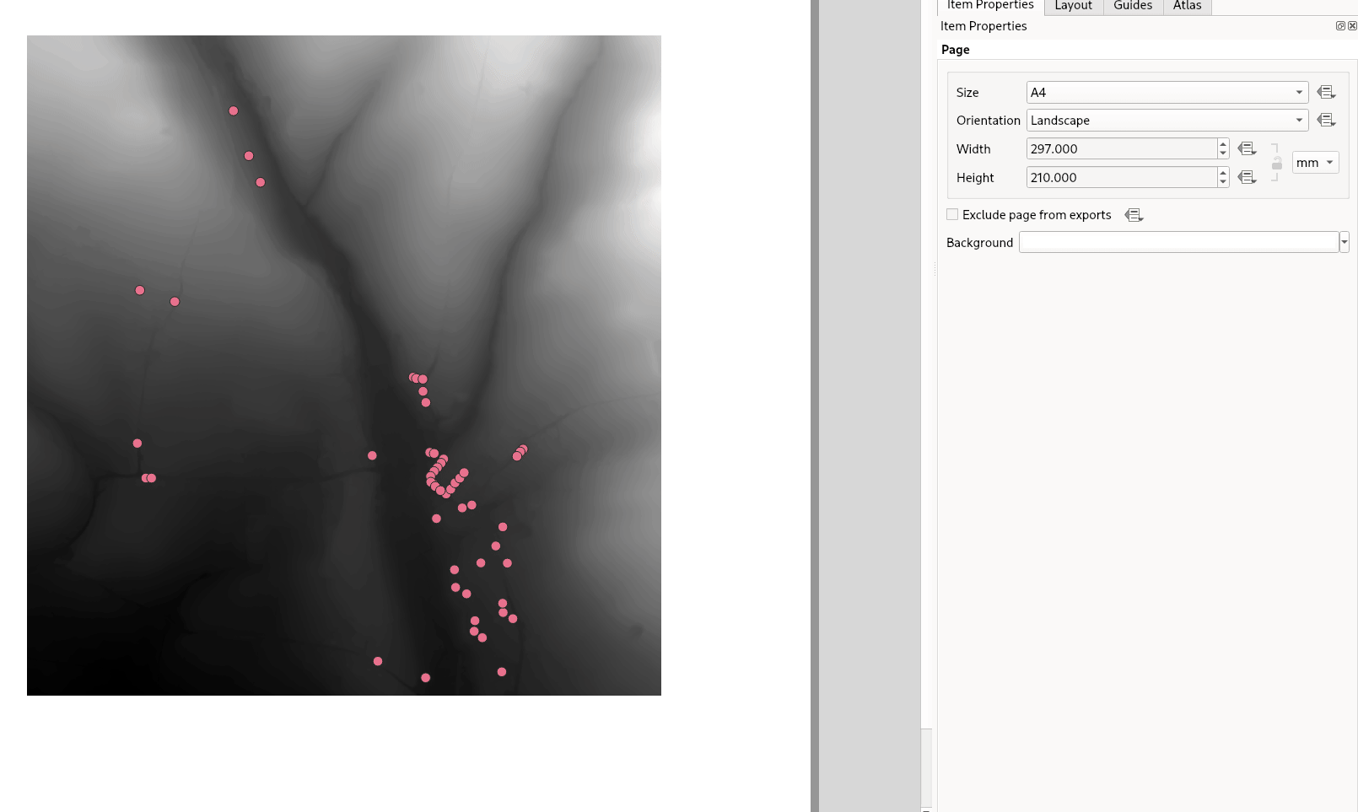Open data-defined override for Width

click(1247, 149)
